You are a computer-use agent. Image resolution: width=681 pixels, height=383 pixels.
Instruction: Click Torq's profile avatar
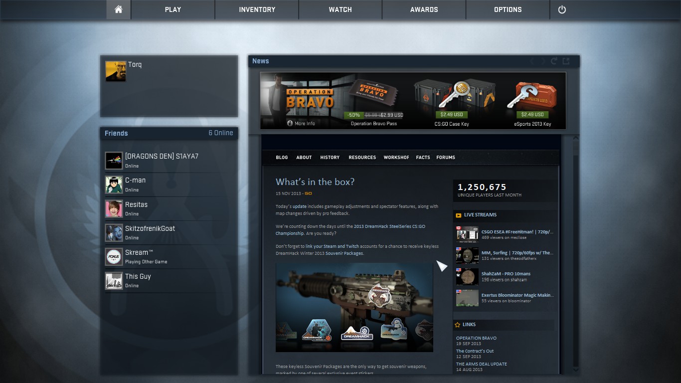[116, 71]
